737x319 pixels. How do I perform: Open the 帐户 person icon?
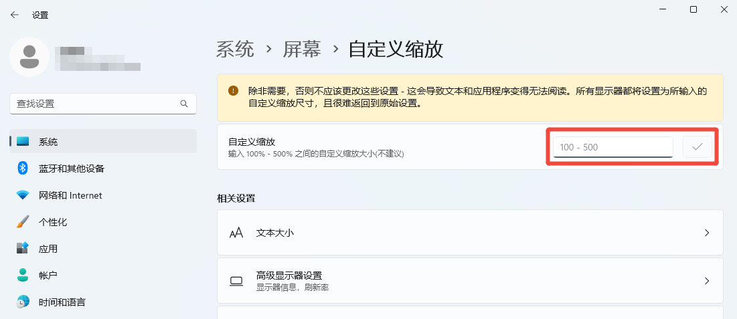(x=23, y=275)
